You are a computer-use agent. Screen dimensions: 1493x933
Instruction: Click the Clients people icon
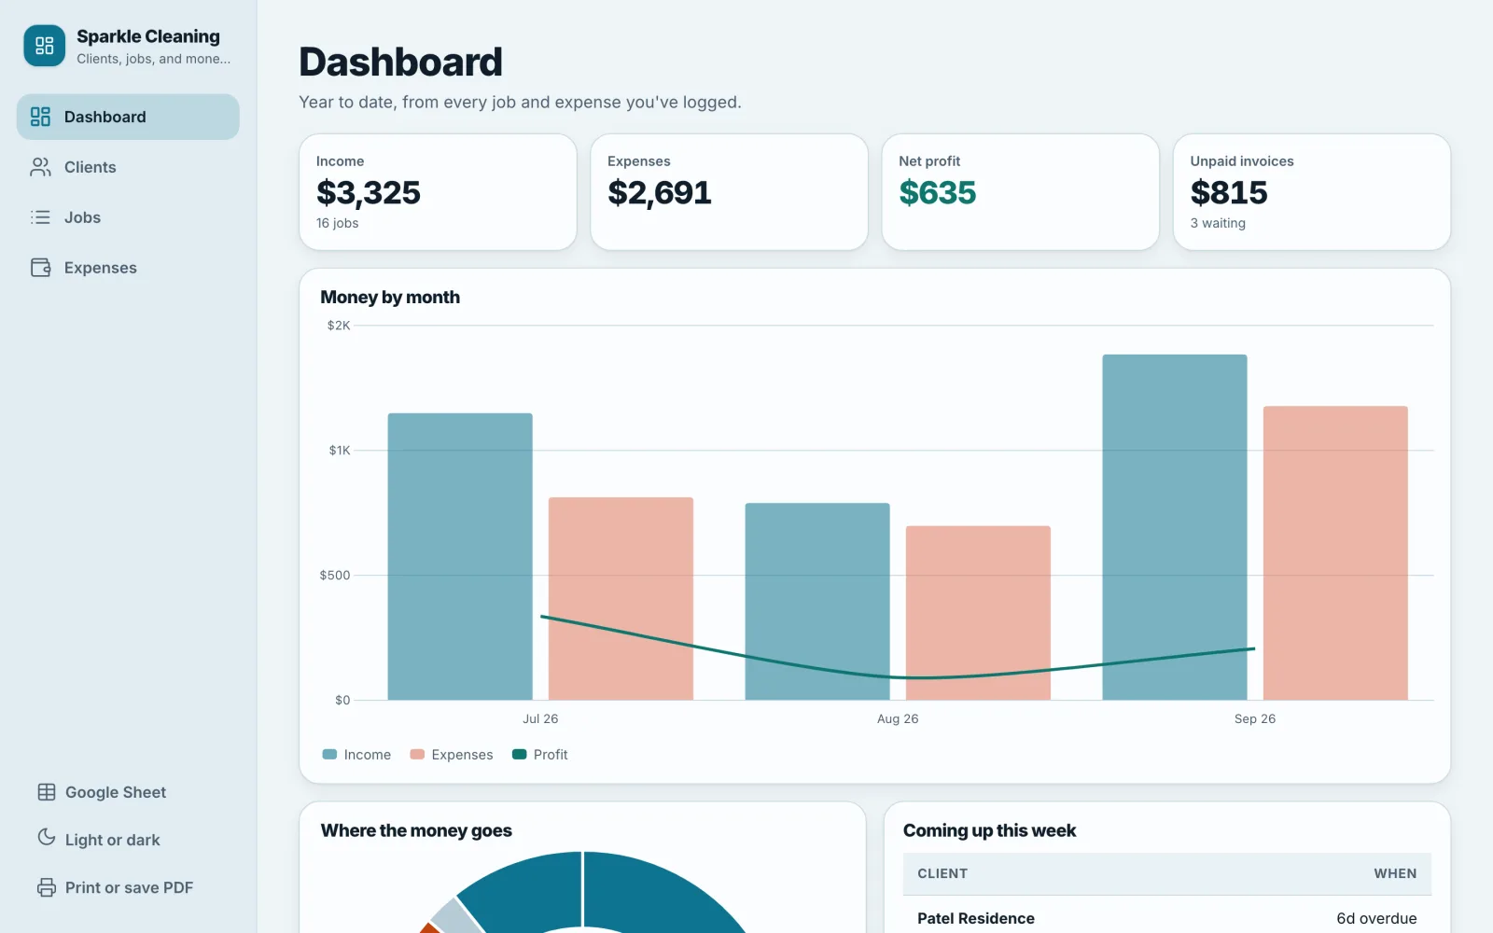pos(40,167)
